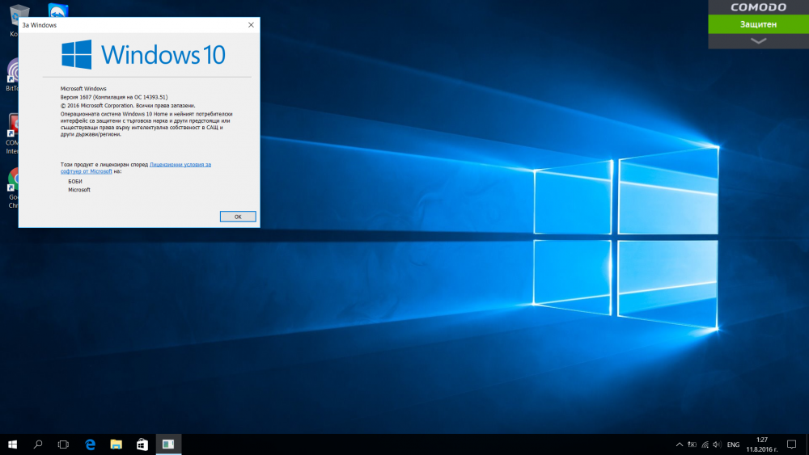Open taskbar search magnifier
The image size is (809, 455).
pos(38,444)
